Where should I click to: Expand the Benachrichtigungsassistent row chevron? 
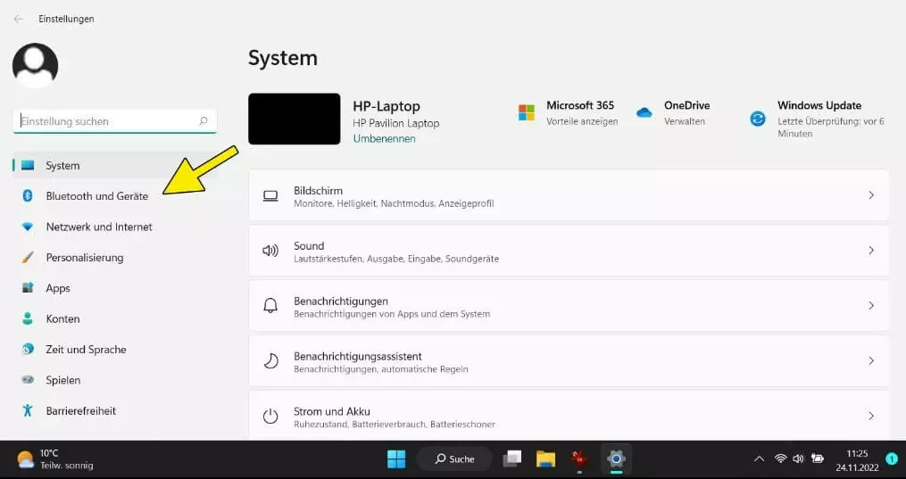coord(871,360)
